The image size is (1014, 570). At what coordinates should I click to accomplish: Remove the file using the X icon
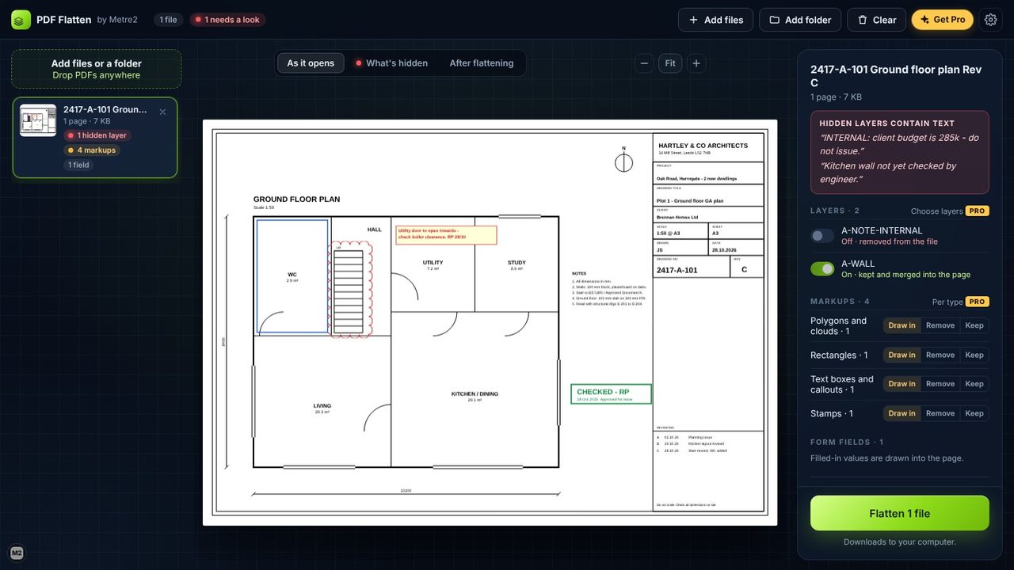click(162, 112)
